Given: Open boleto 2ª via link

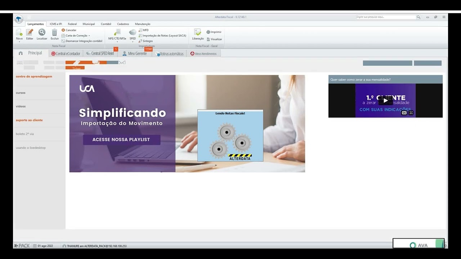Looking at the screenshot, I should click(x=25, y=134).
